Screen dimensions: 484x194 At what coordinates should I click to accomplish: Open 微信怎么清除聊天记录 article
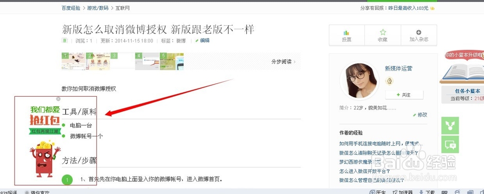(379, 153)
